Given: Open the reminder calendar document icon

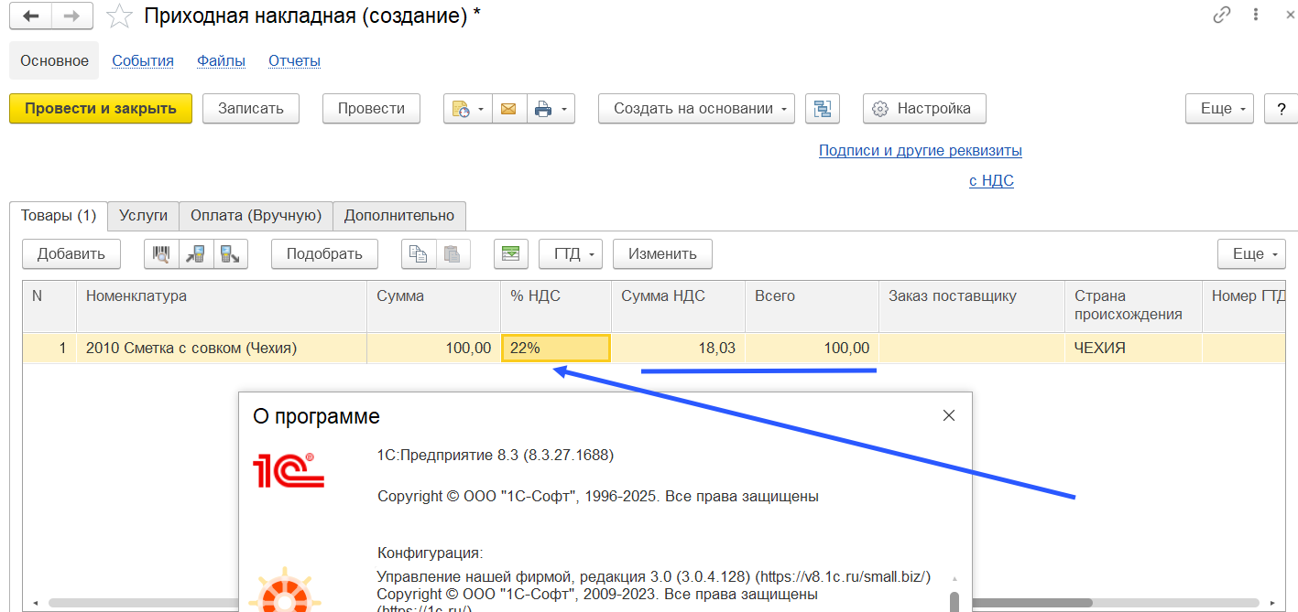Looking at the screenshot, I should click(461, 109).
